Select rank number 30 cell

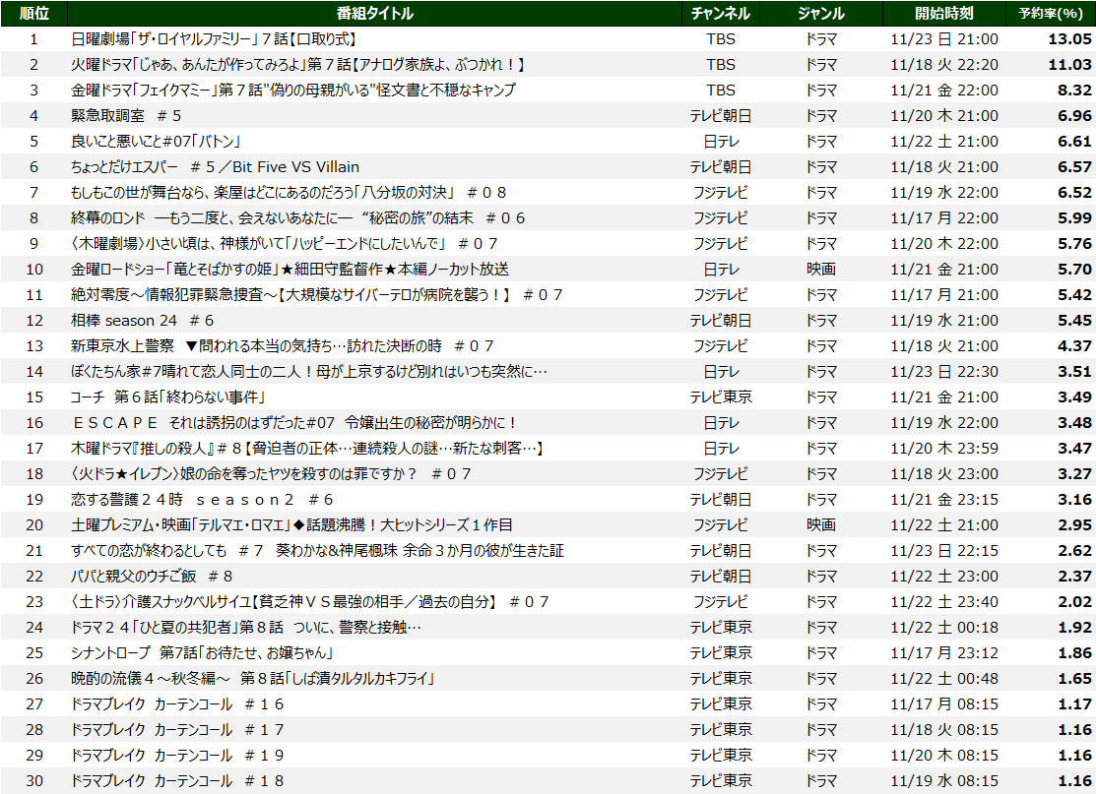click(x=34, y=781)
